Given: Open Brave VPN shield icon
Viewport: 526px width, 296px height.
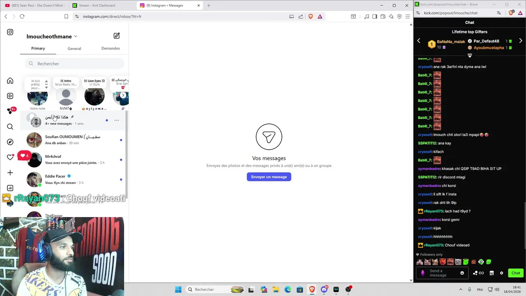Looking at the screenshot, I should [399, 16].
